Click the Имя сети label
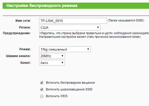 [x=23, y=21]
